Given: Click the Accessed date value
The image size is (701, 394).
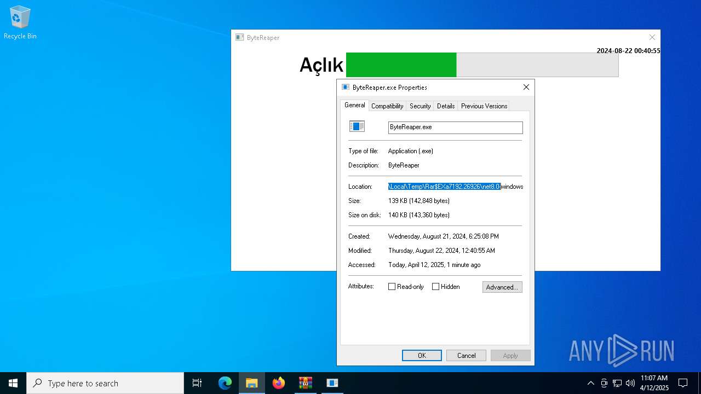Looking at the screenshot, I should point(434,265).
